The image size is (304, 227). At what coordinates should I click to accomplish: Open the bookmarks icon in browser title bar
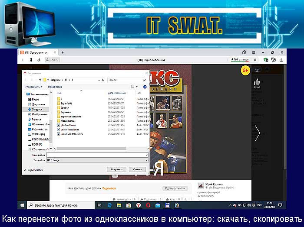(x=244, y=52)
